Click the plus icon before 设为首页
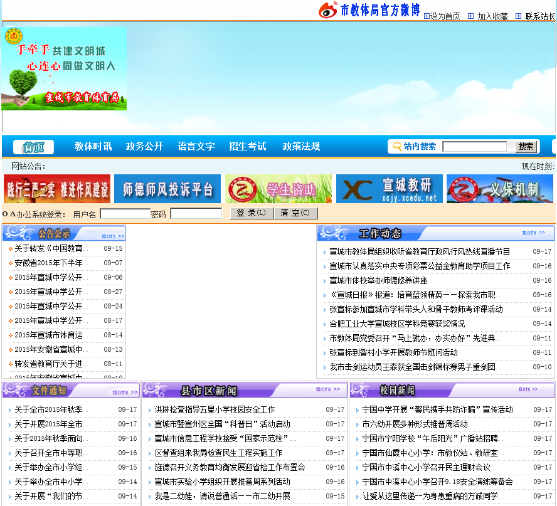The image size is (557, 506). (x=427, y=16)
